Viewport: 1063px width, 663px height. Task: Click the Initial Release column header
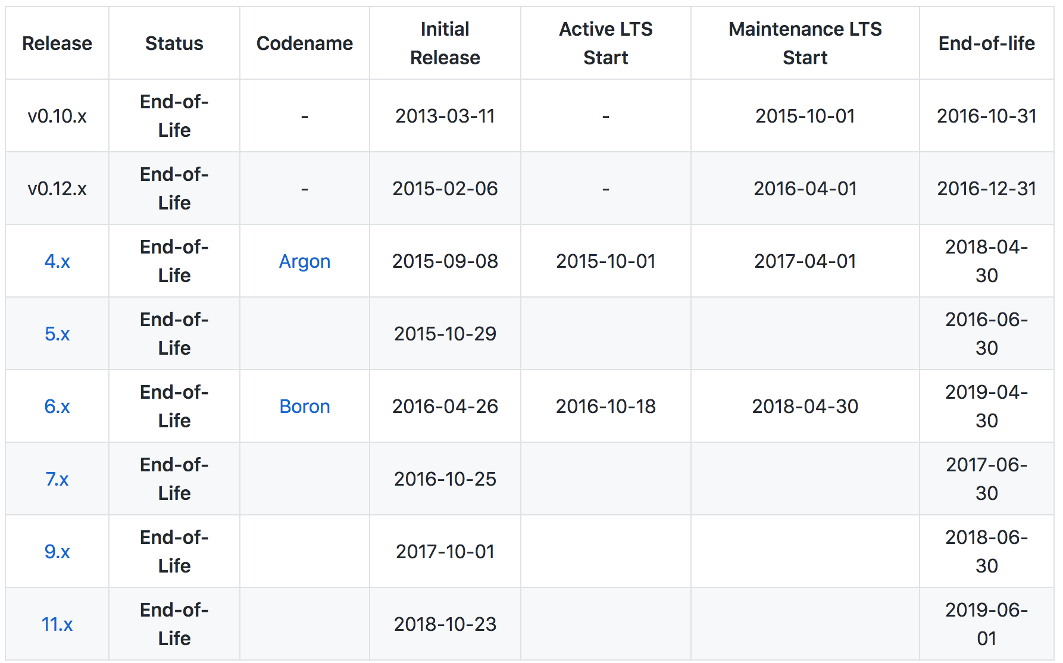point(445,43)
